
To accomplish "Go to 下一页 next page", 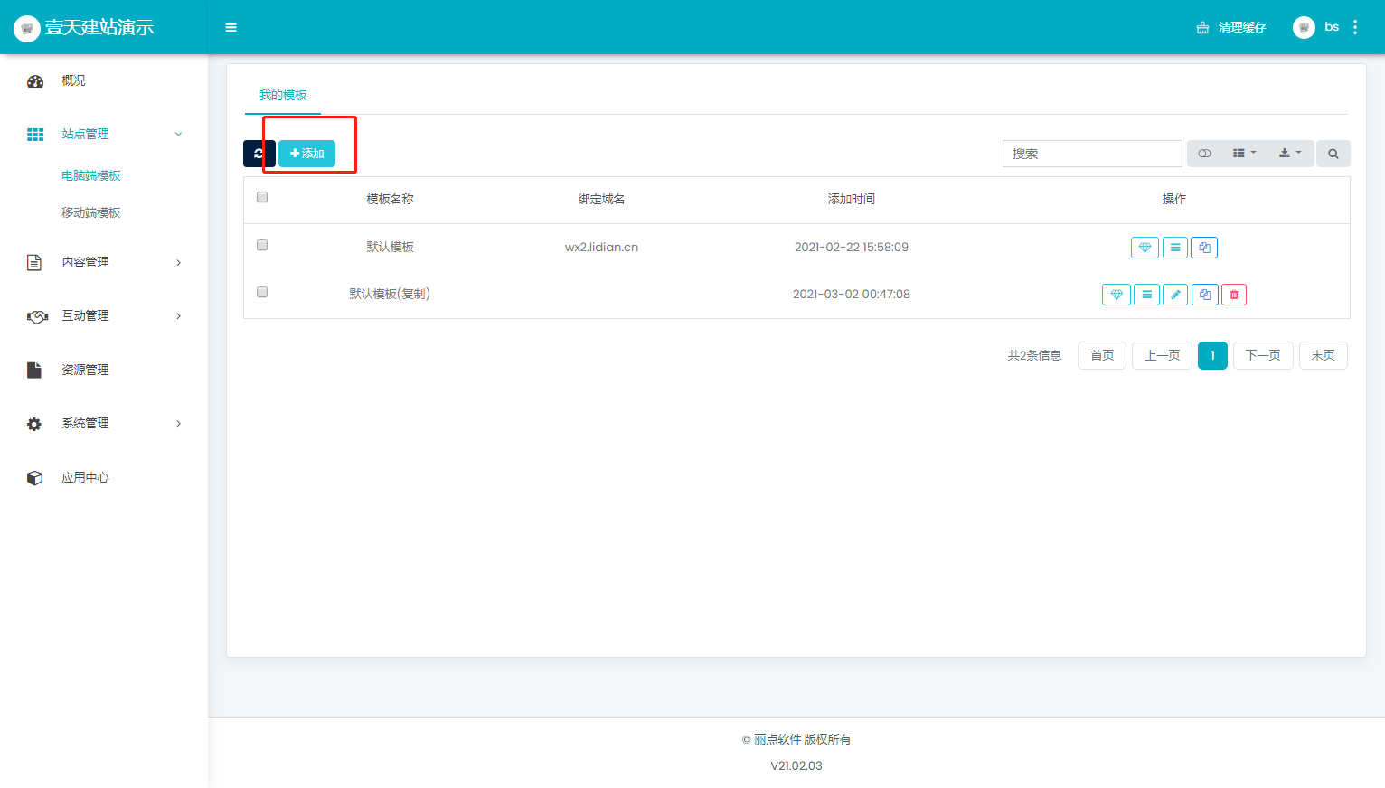I will click(x=1263, y=355).
